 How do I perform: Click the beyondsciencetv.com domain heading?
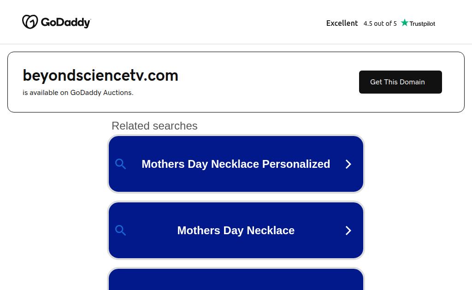pyautogui.click(x=100, y=75)
